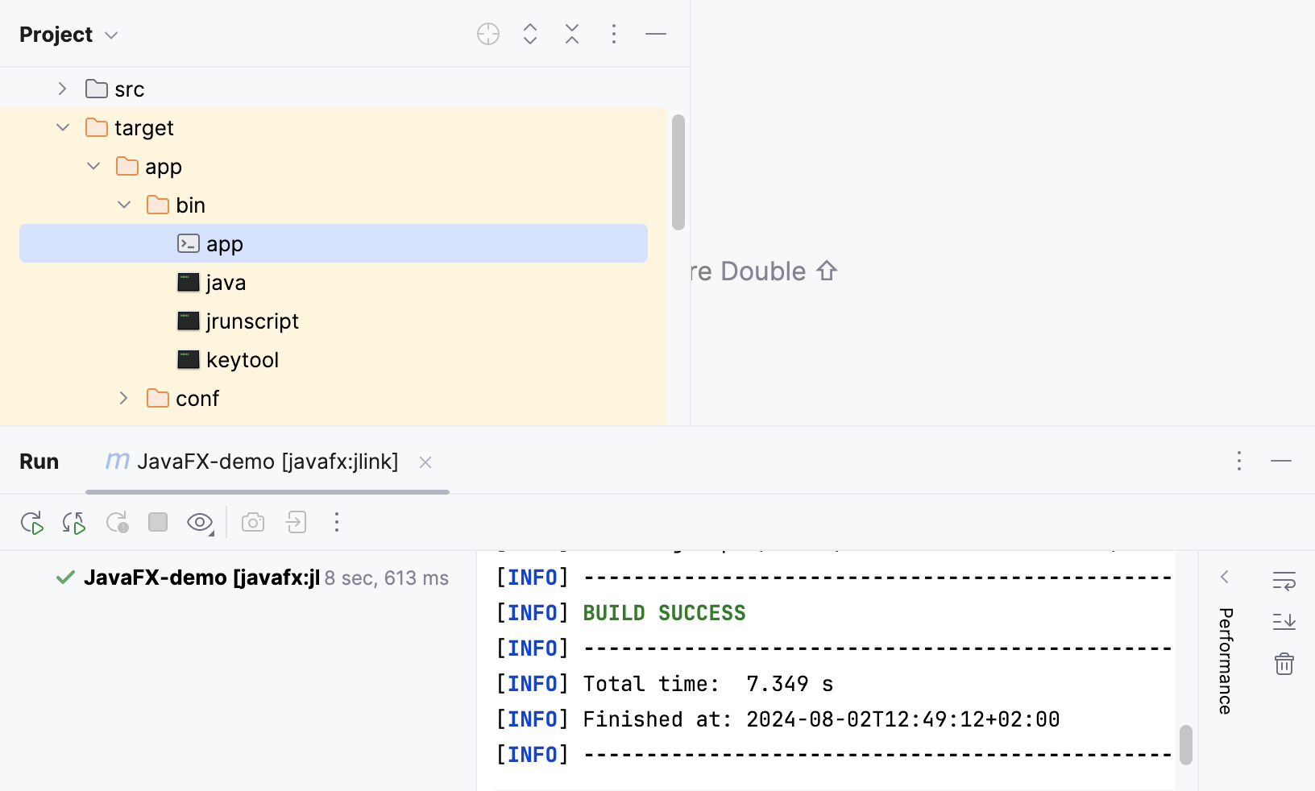The width and height of the screenshot is (1315, 791).
Task: Toggle the eye view options button
Action: coord(200,523)
